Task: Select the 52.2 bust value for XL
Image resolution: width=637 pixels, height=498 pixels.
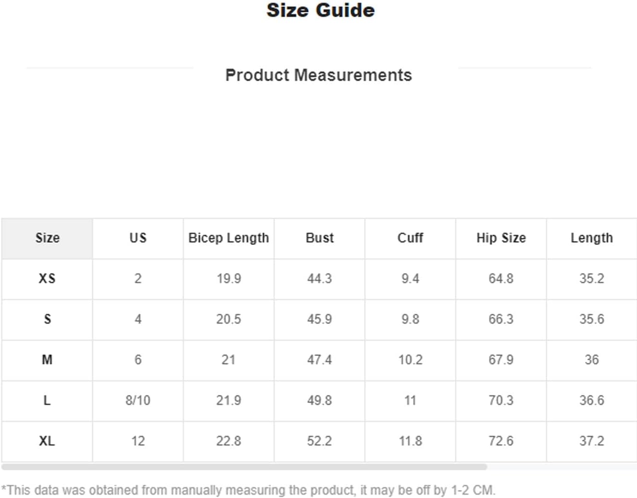Action: (319, 441)
